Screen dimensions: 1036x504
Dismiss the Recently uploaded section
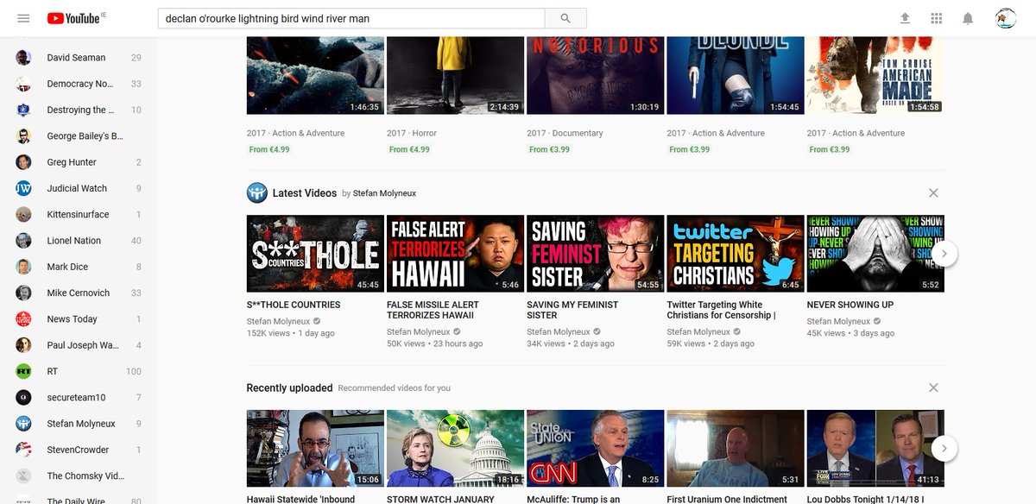click(x=933, y=388)
